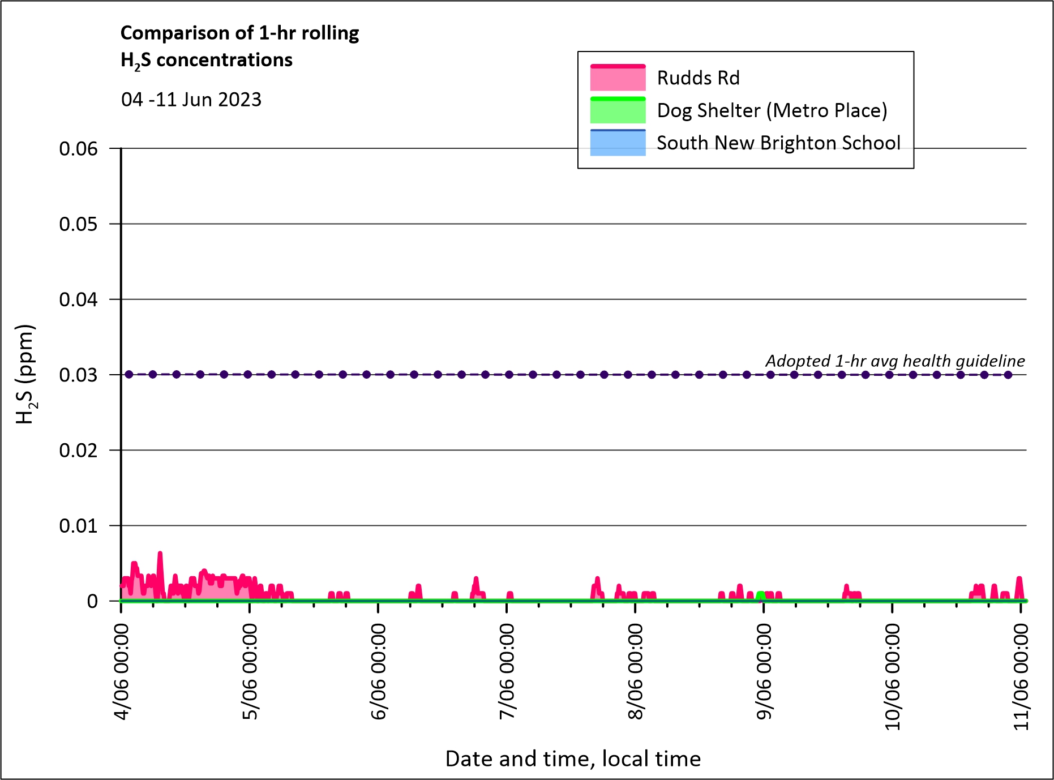This screenshot has width=1054, height=780.
Task: Click the 0.01 y-axis tick label
Action: tap(79, 526)
